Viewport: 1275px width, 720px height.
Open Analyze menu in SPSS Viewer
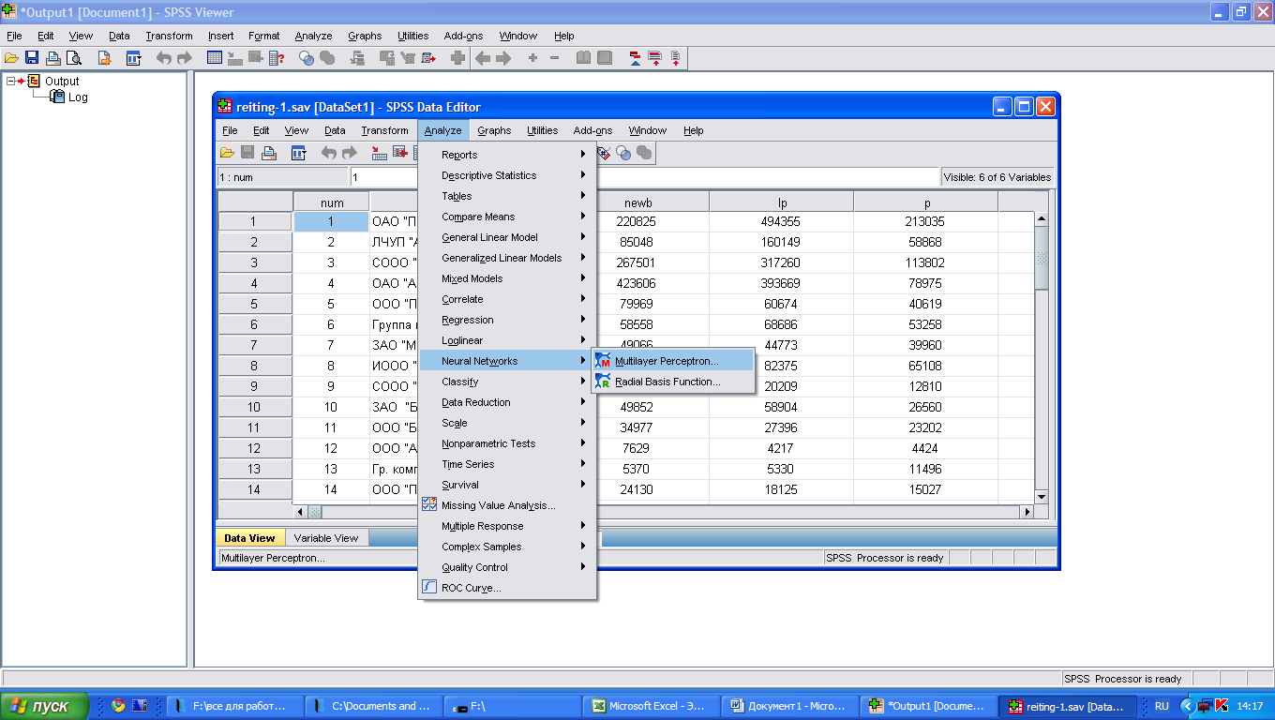(x=313, y=36)
